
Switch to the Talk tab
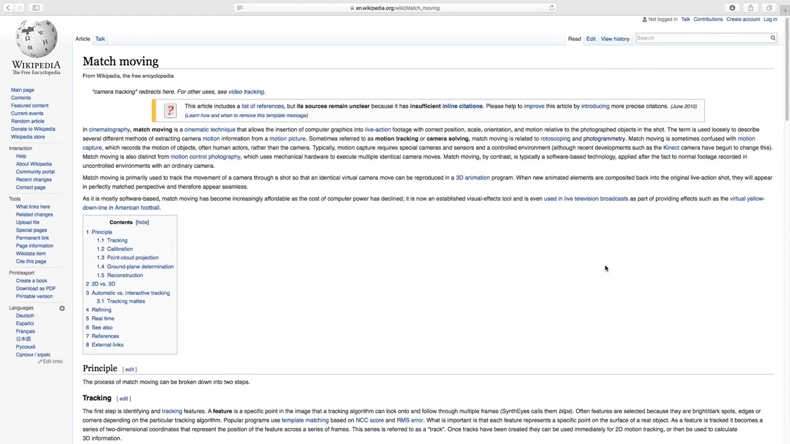point(100,39)
